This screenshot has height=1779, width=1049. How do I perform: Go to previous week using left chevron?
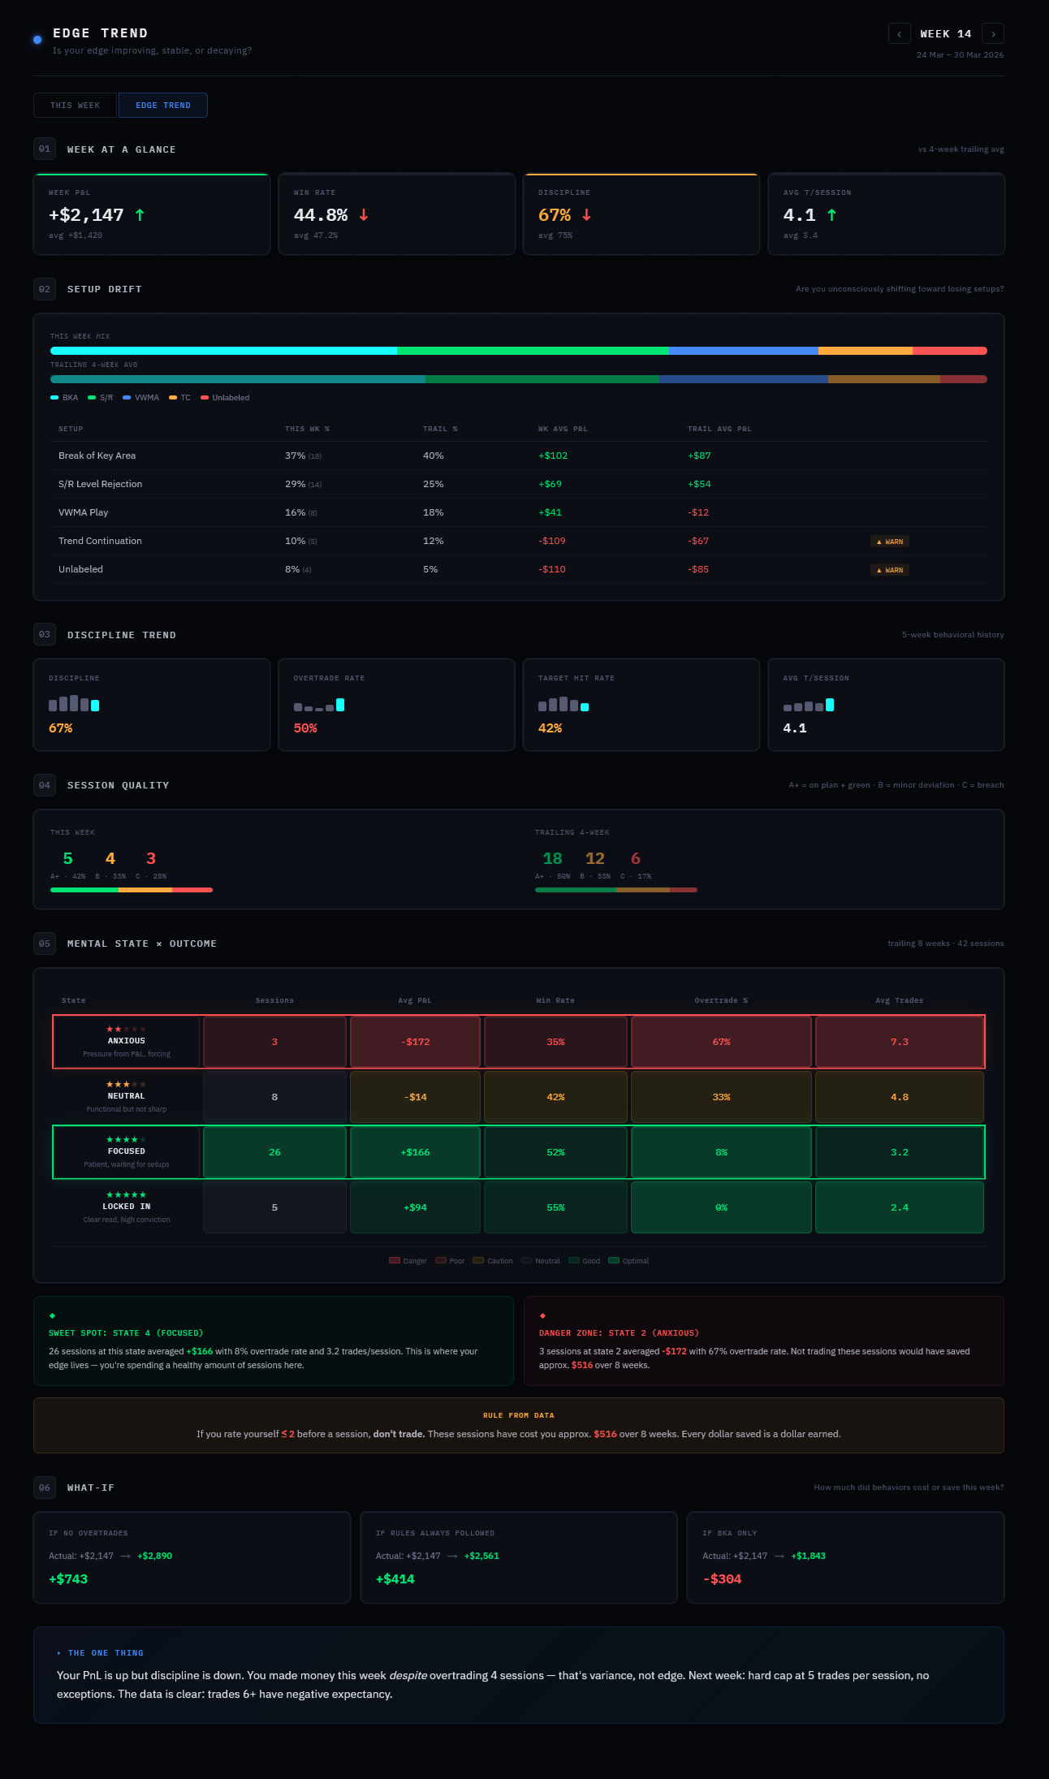[899, 34]
